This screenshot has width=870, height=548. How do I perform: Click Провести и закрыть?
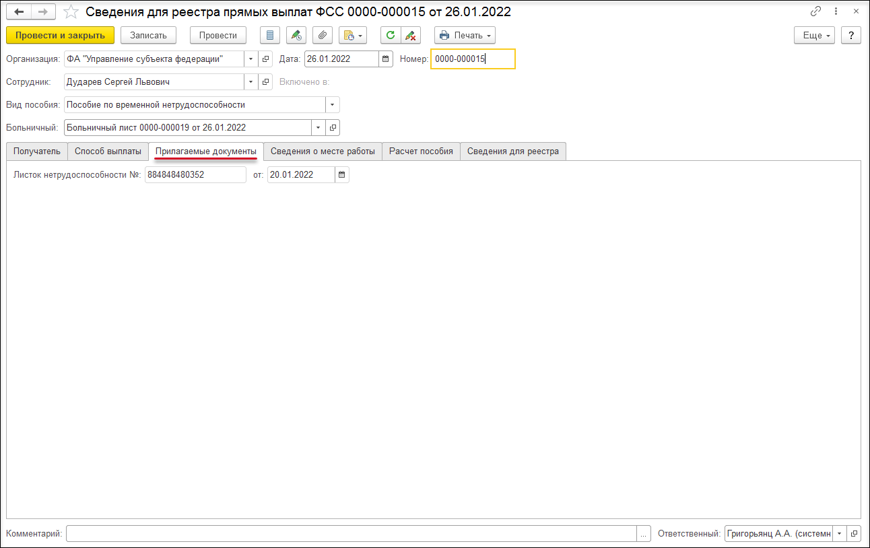pyautogui.click(x=60, y=35)
